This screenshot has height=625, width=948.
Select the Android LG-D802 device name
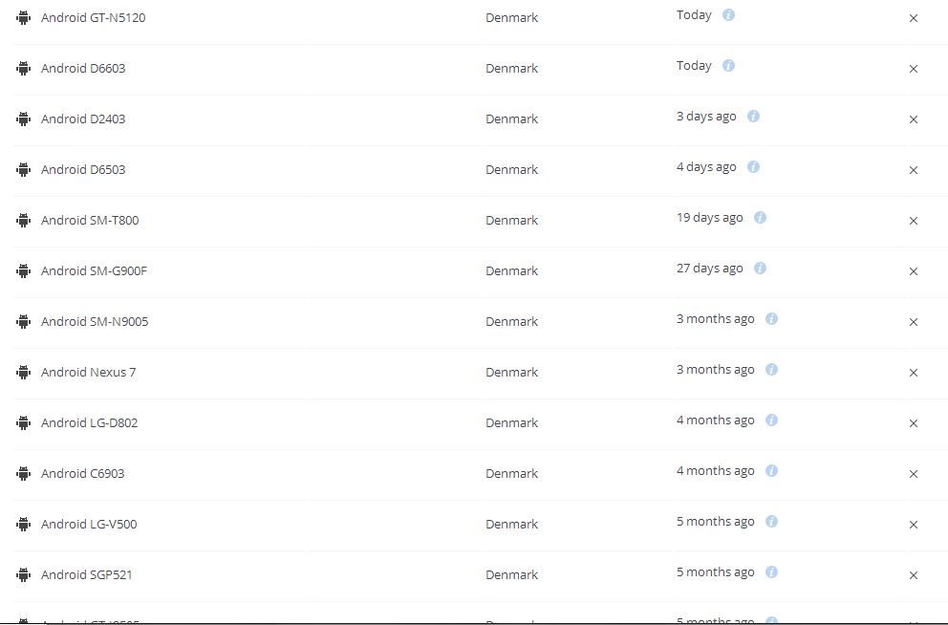(x=90, y=423)
